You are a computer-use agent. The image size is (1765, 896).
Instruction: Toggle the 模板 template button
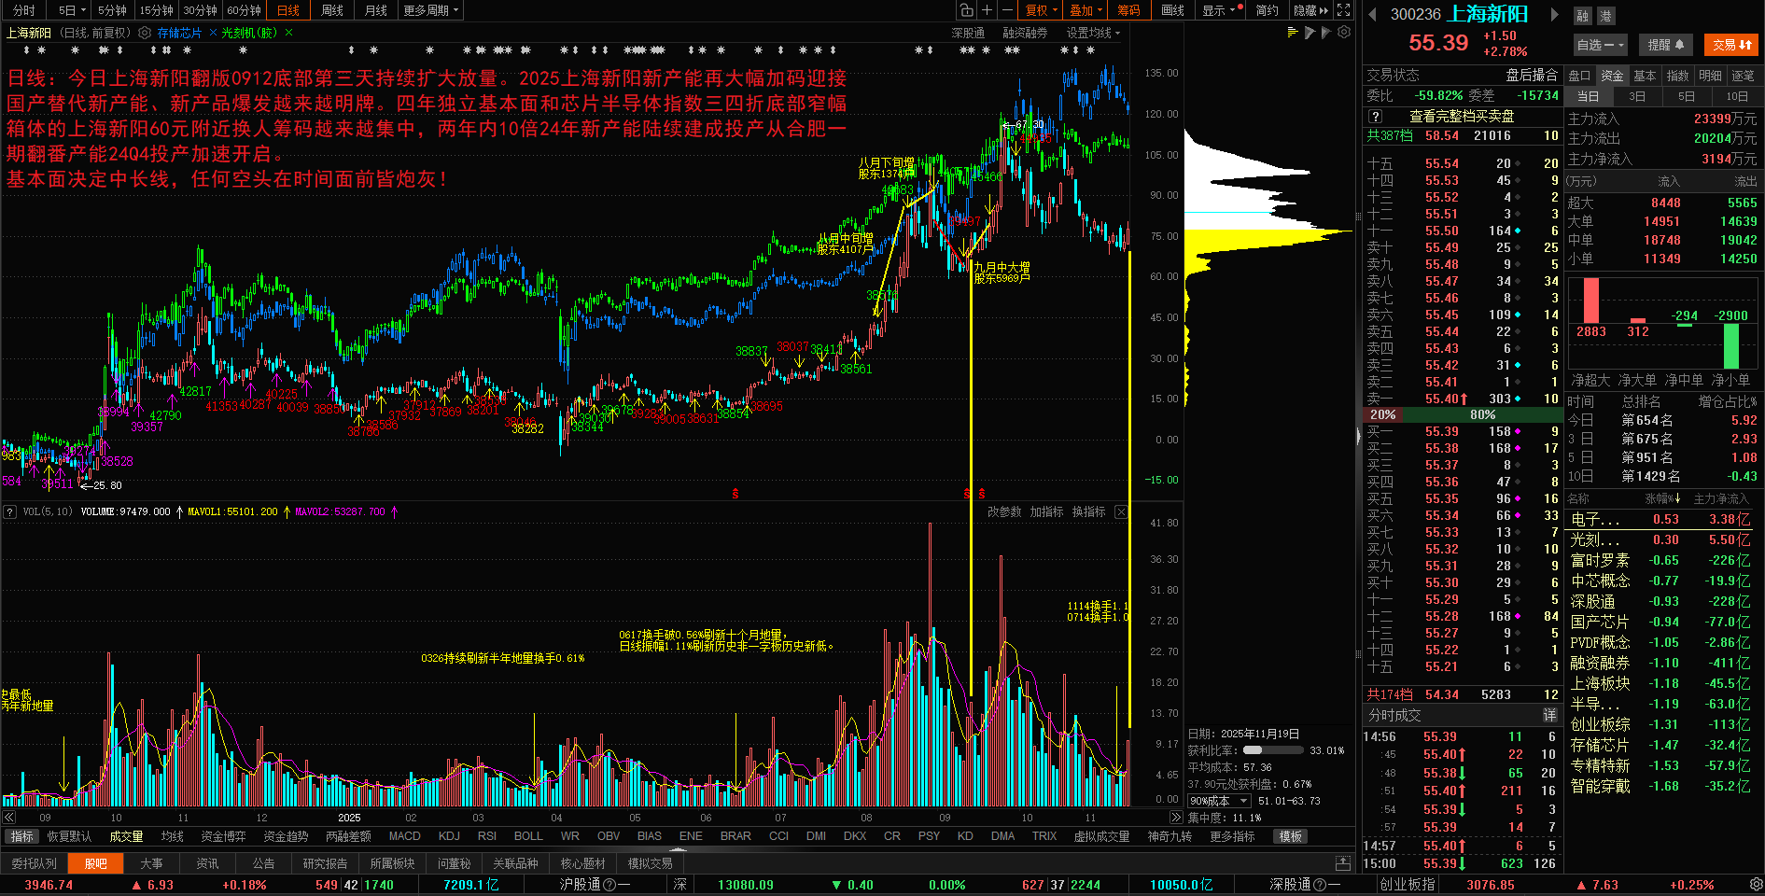coord(1291,836)
